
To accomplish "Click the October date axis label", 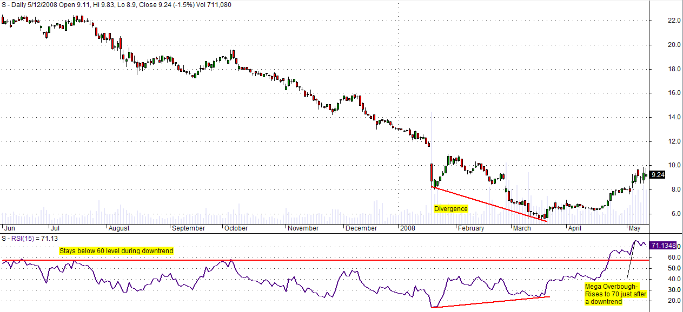I will [x=236, y=228].
